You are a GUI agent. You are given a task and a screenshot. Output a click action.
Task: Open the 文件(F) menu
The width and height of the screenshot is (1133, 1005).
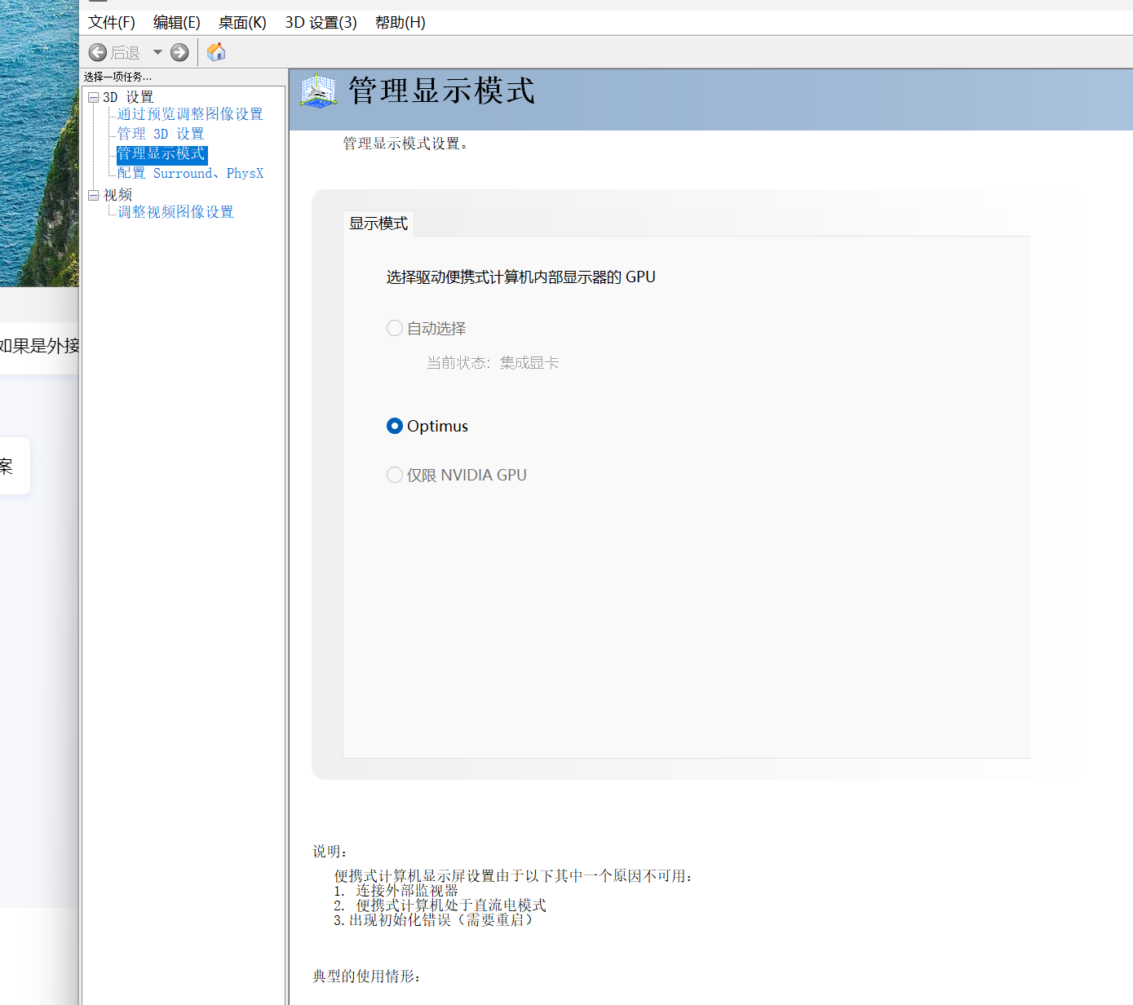[112, 23]
